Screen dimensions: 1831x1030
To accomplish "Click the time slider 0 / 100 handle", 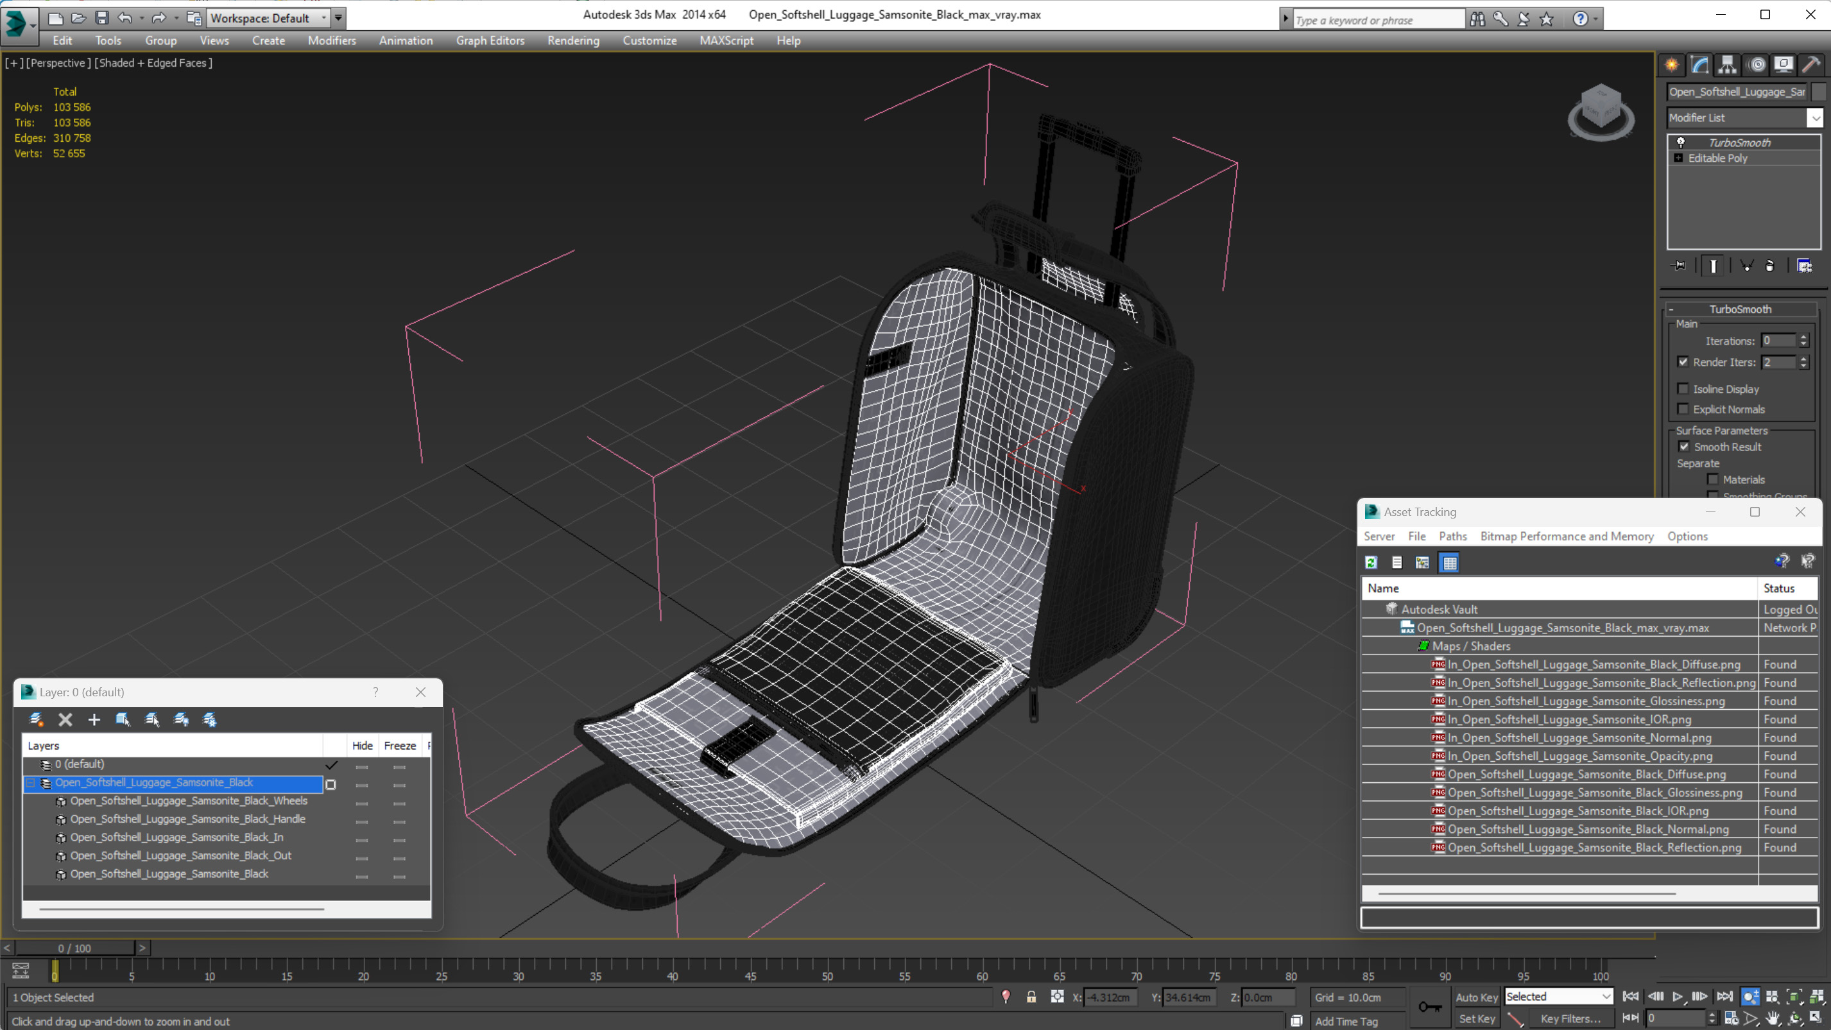I will (x=74, y=948).
